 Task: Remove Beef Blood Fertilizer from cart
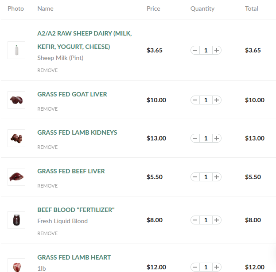click(47, 233)
